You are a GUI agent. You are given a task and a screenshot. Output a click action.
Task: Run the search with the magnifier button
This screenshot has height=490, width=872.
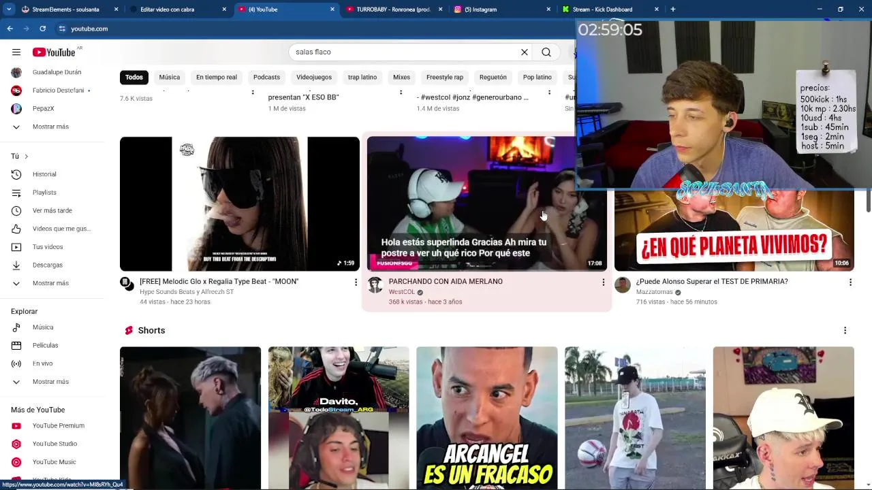(x=546, y=52)
